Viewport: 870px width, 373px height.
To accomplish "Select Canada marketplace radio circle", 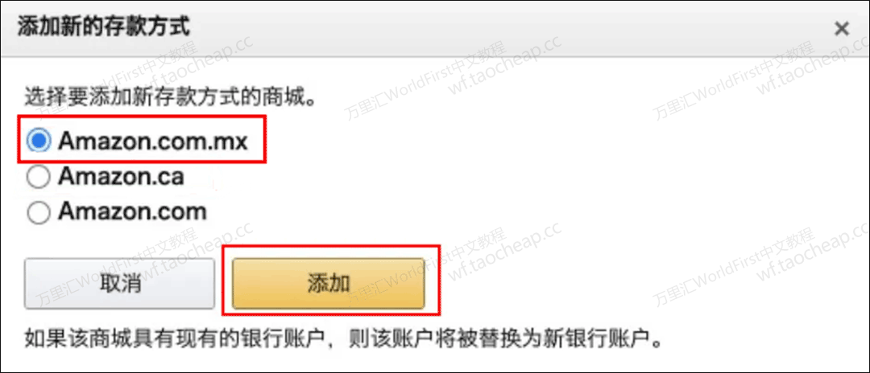I will pyautogui.click(x=39, y=177).
